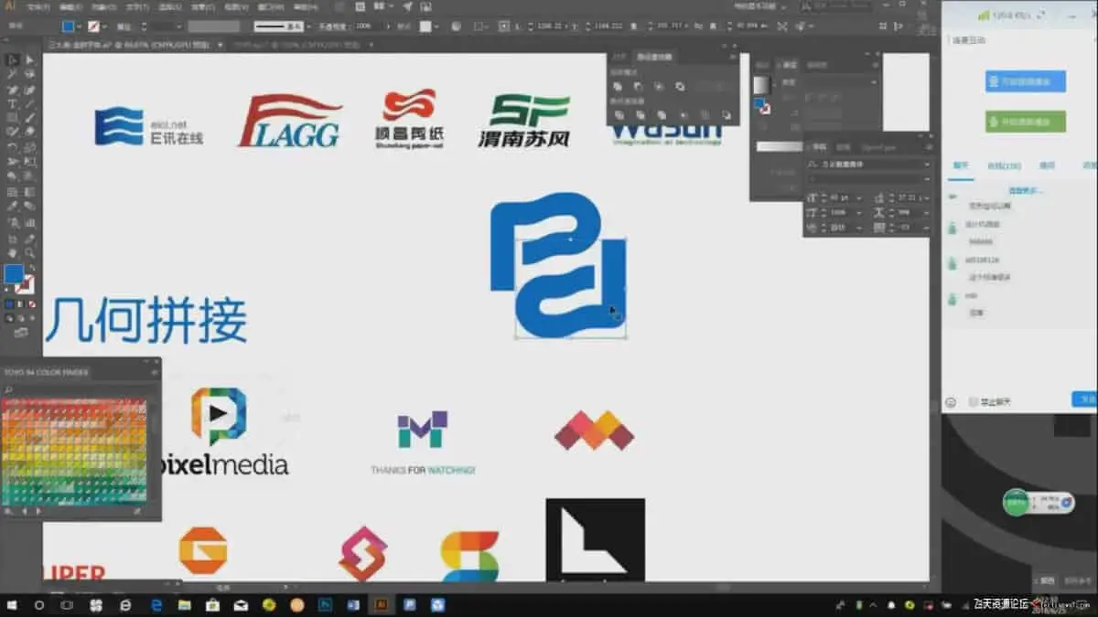Select the Column Graph tool
Image resolution: width=1098 pixels, height=617 pixels.
tap(29, 222)
